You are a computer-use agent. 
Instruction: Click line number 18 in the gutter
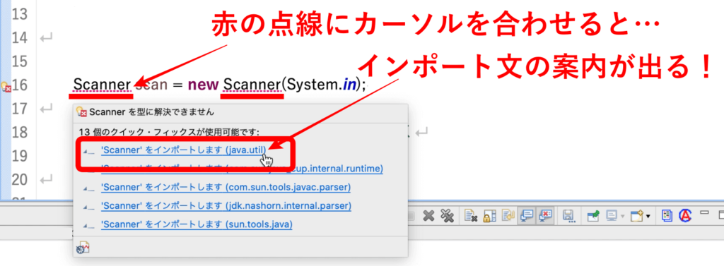(x=19, y=133)
